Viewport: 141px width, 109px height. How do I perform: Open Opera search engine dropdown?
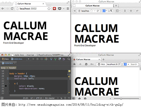[126, 64]
